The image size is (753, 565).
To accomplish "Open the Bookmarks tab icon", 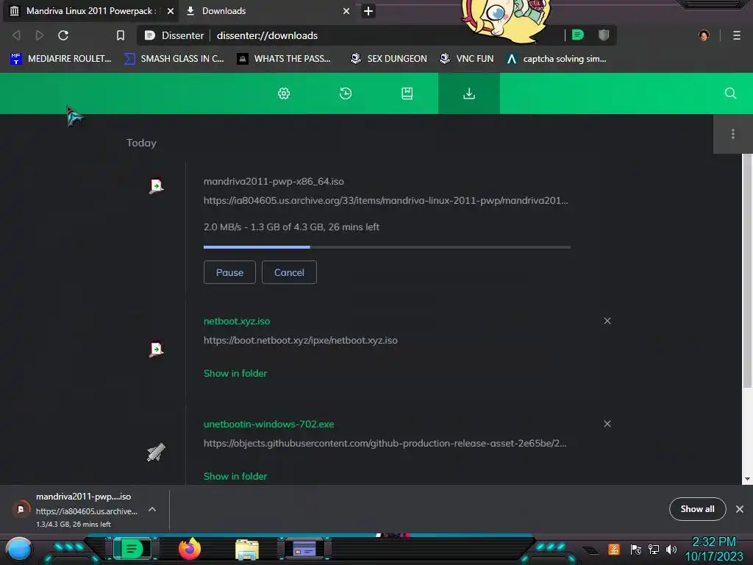I will coord(407,93).
